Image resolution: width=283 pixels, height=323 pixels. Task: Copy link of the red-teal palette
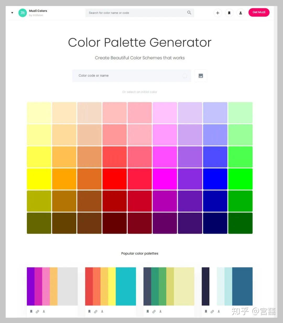click(x=96, y=311)
